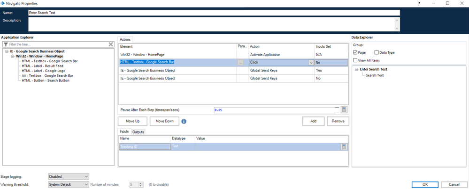Open expression editor icon in Tracking ID row
The width and height of the screenshot is (469, 189).
tap(344, 146)
